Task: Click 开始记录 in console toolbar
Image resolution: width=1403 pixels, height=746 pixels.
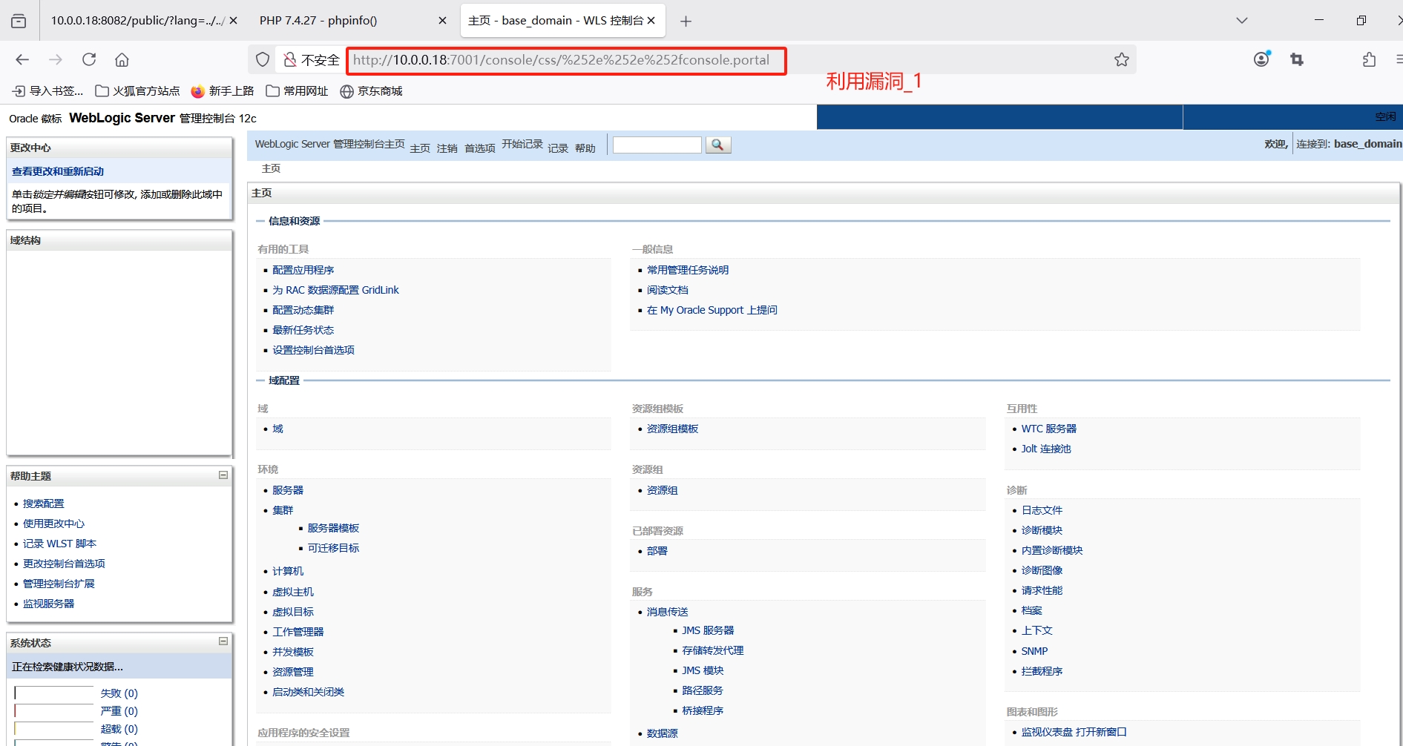Action: (x=522, y=144)
